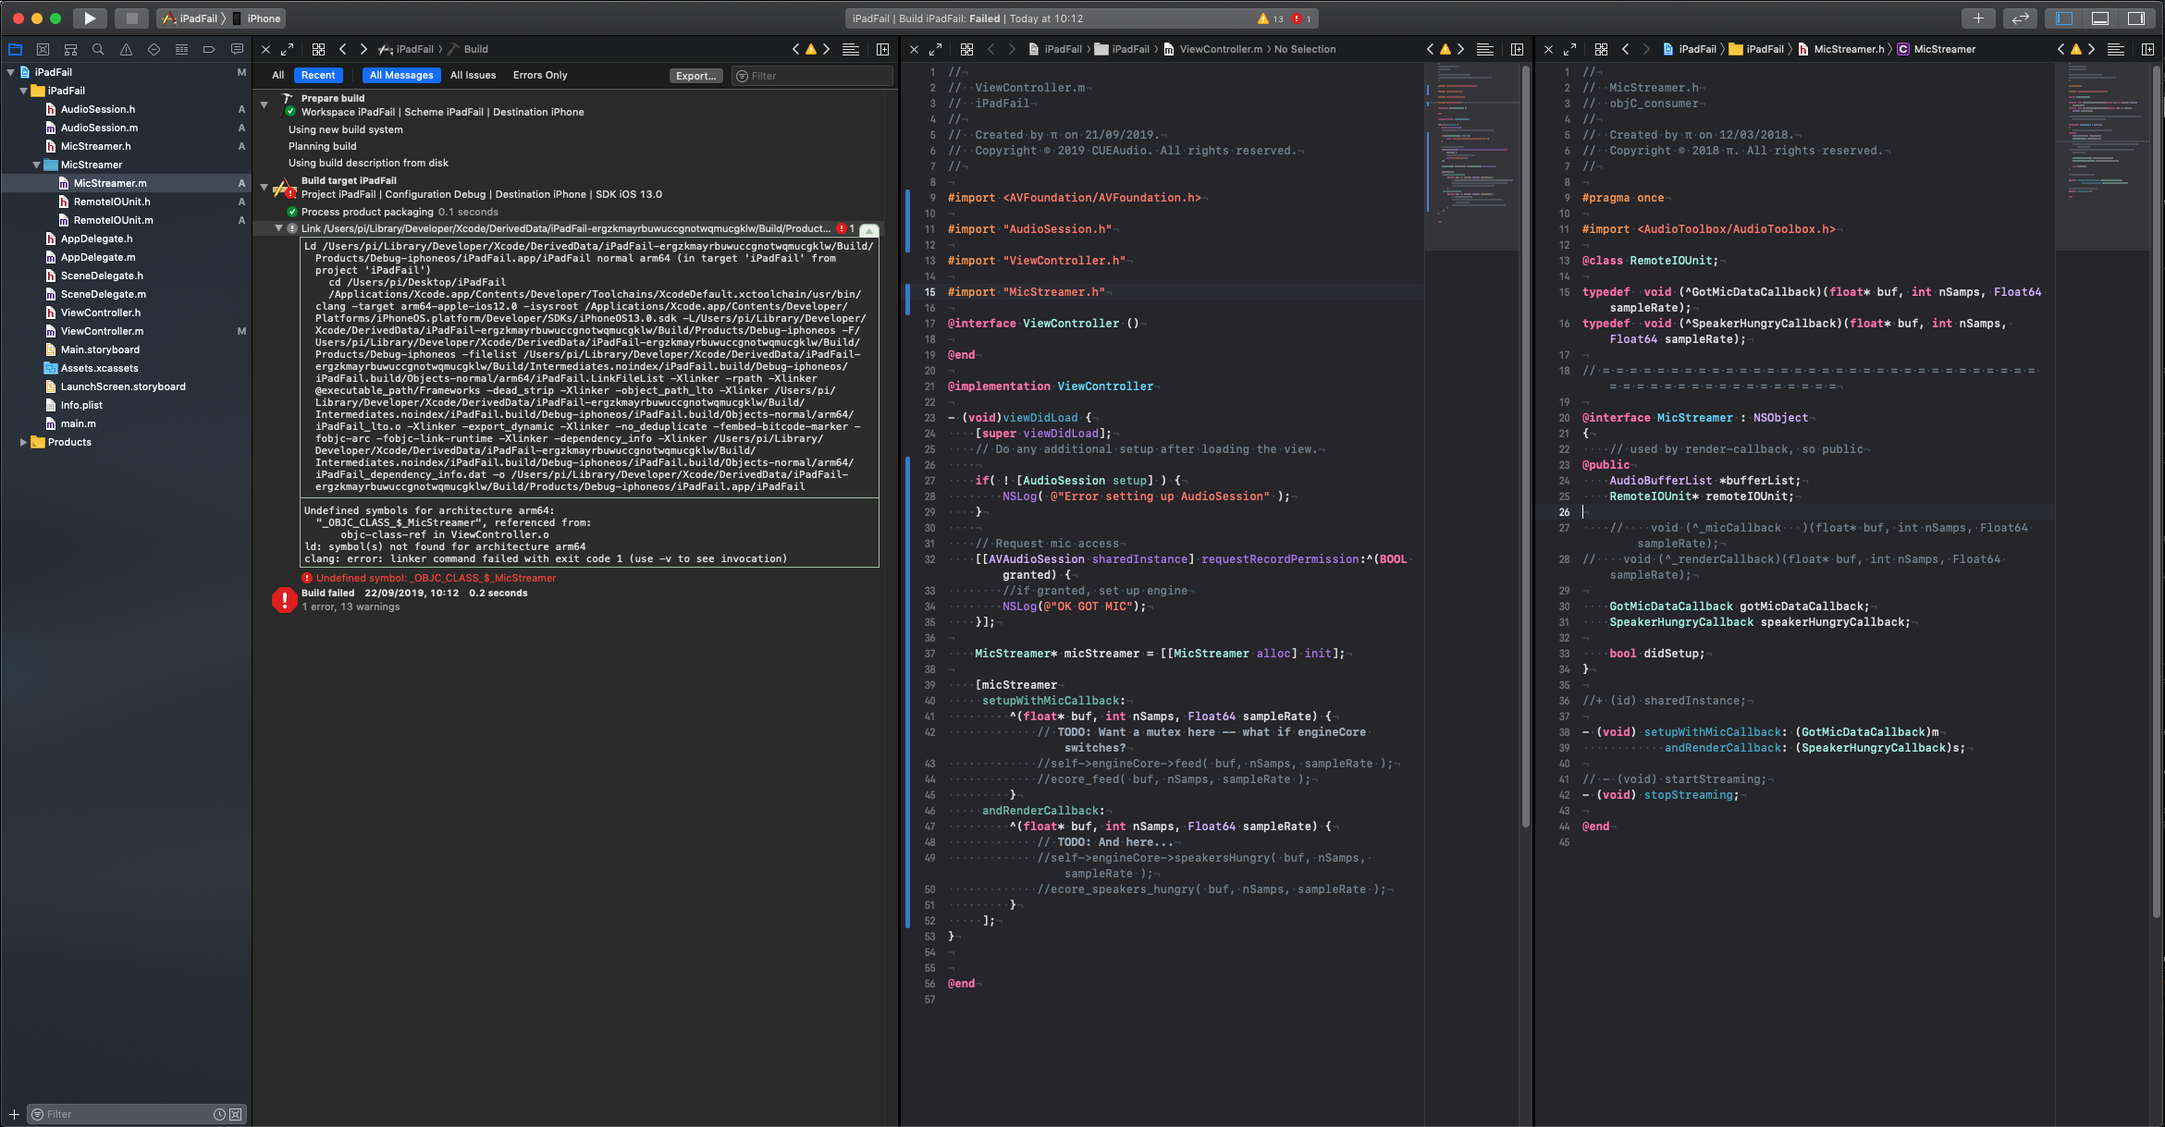Open the Breakpoint navigator
The width and height of the screenshot is (2165, 1127).
click(209, 49)
